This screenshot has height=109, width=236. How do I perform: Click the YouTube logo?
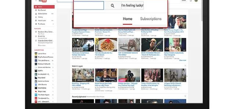(42, 1)
